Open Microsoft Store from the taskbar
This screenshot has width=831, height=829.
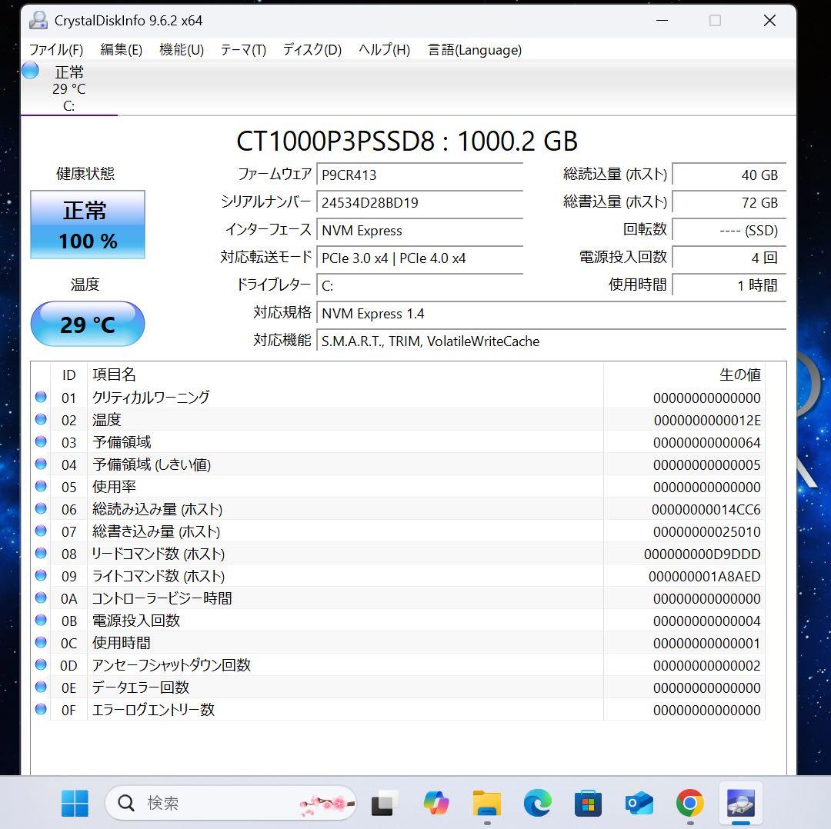(x=589, y=803)
